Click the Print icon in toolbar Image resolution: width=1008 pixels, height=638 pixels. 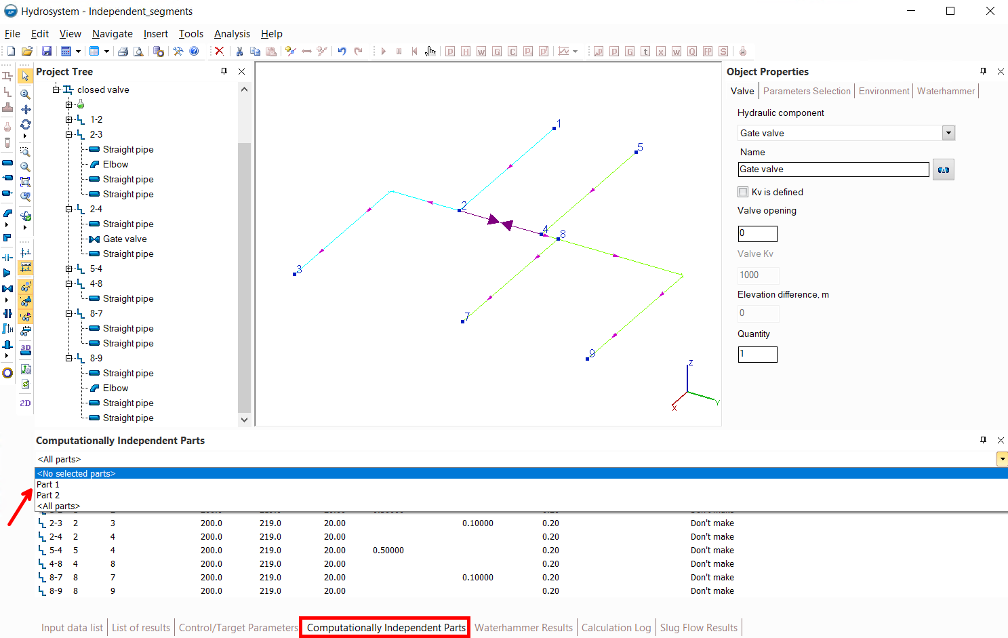tap(123, 52)
